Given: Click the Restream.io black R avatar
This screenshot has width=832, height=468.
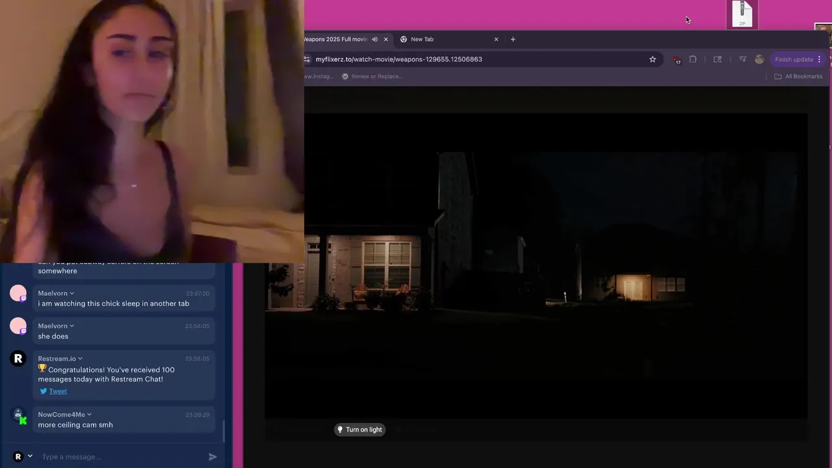Looking at the screenshot, I should (x=18, y=359).
